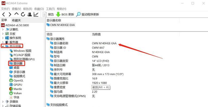Screen dimensions: 208x107
Task: Open the line graph toolbar icon
Action: tap(36, 14)
